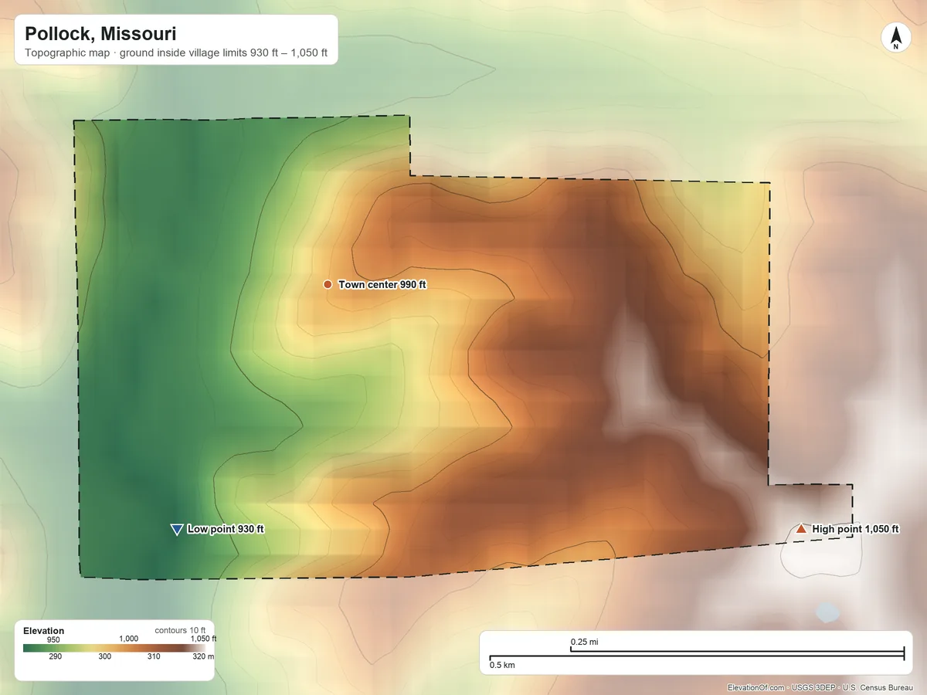Click the "290" meter legend label
927x695 pixels.
point(56,657)
